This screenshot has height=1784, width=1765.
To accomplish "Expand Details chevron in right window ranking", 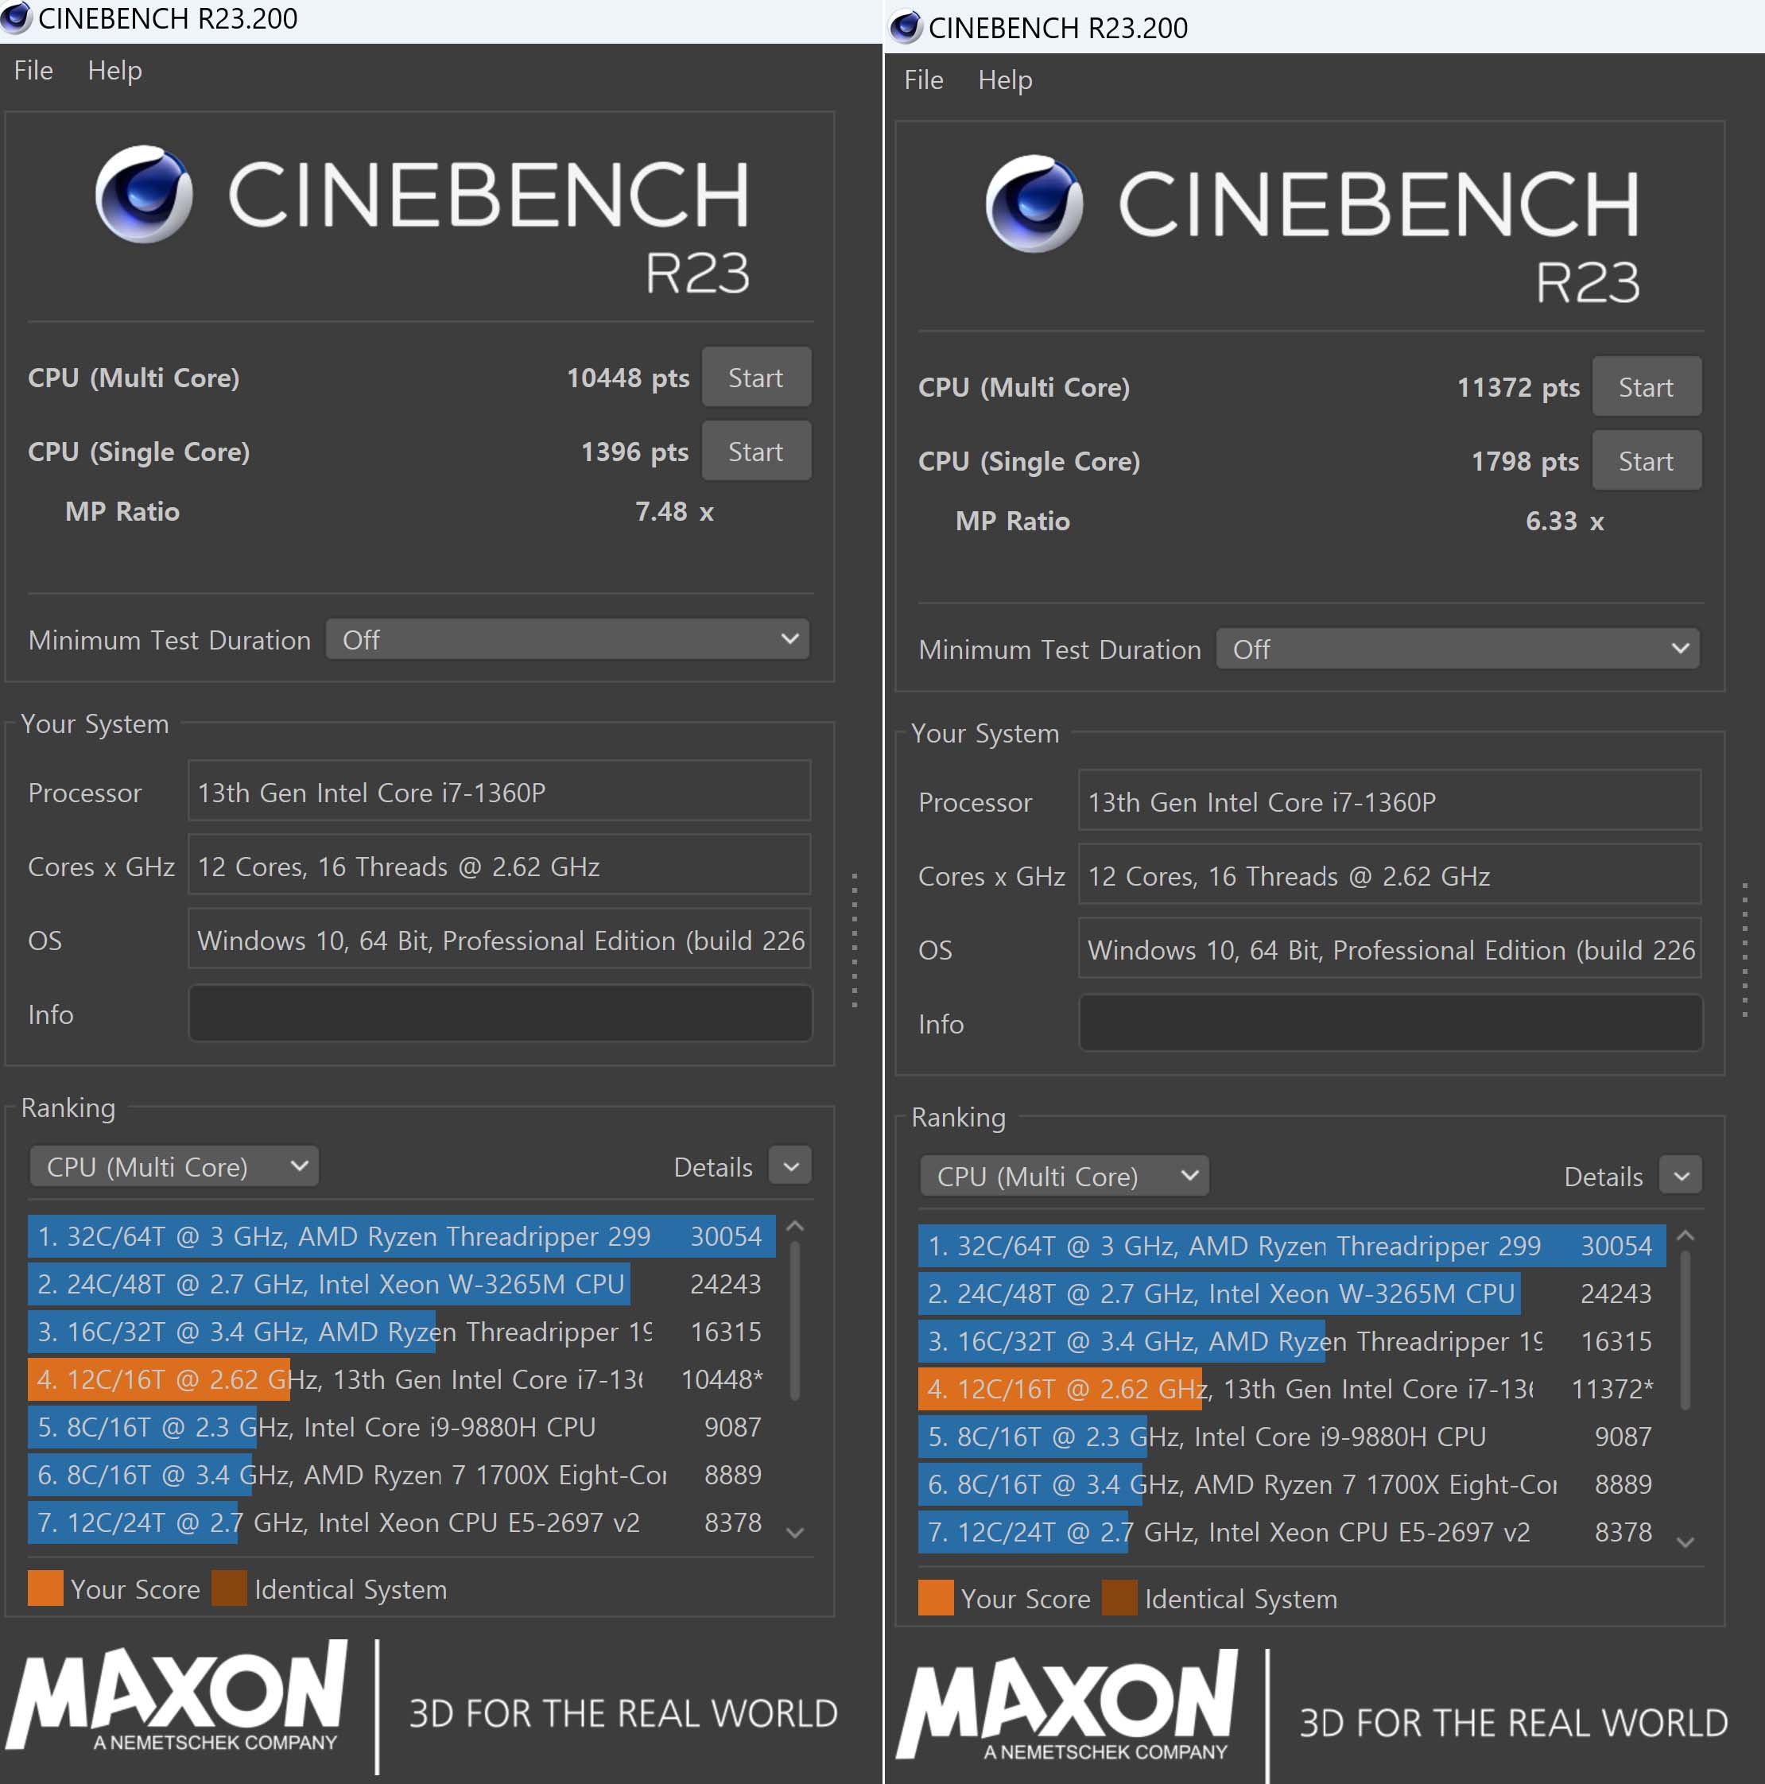I will pyautogui.click(x=1681, y=1176).
